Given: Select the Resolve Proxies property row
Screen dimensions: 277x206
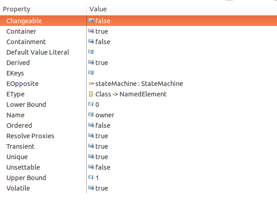Looking at the screenshot, I should (138, 136).
